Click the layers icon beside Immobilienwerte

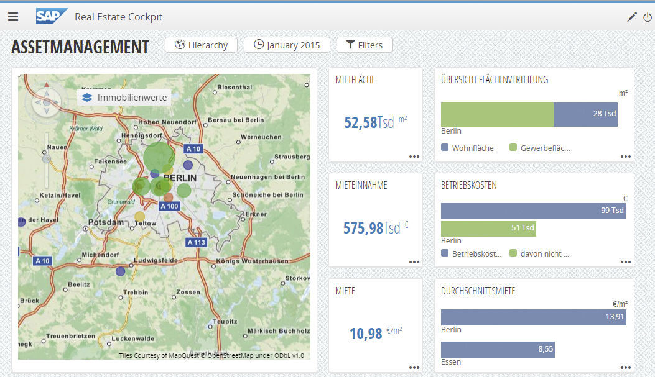pos(86,97)
